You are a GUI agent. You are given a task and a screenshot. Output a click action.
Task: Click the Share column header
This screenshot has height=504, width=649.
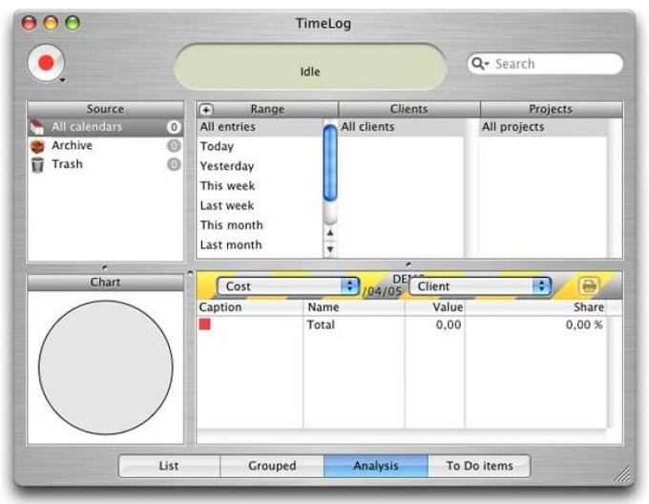click(x=536, y=307)
